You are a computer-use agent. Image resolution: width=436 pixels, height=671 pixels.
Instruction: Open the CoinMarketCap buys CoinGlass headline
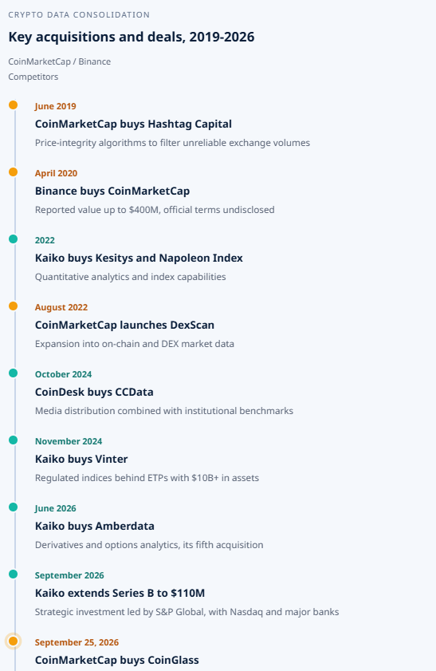click(x=117, y=661)
